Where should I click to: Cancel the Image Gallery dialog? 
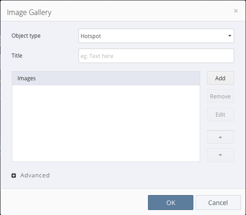pos(218,202)
